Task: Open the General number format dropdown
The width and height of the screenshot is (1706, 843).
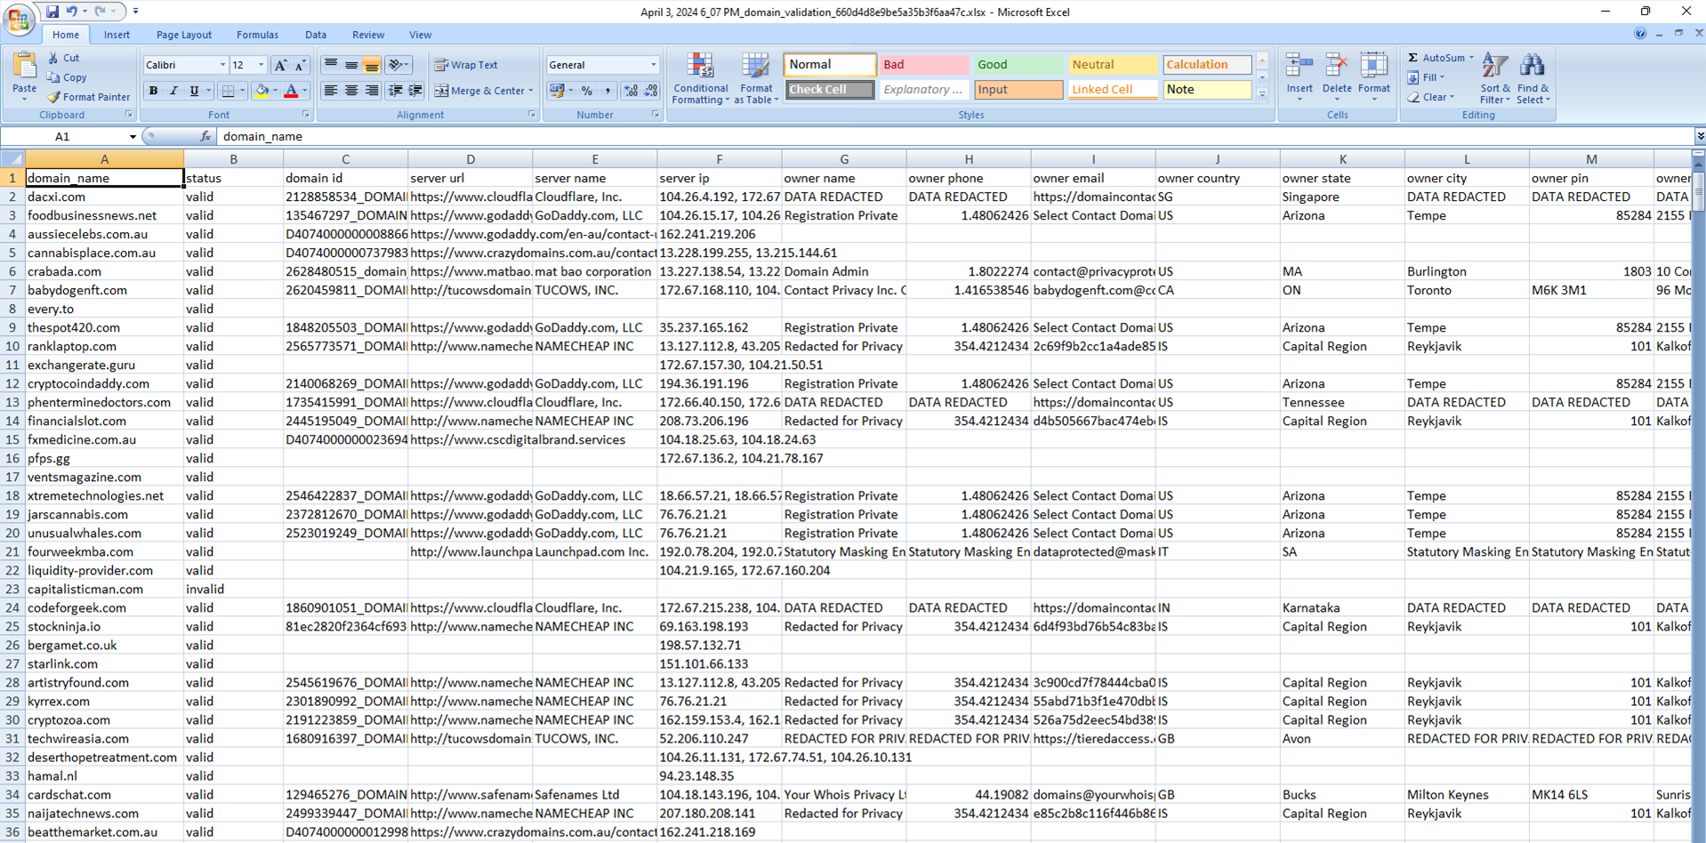Action: click(x=654, y=65)
